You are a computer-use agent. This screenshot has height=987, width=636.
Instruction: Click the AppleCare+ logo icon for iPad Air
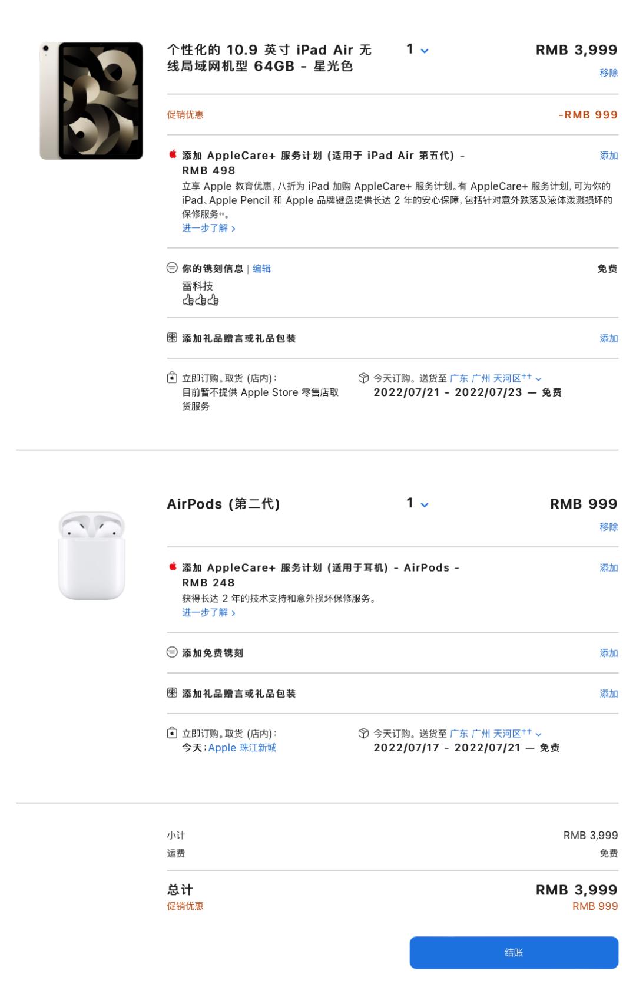pyautogui.click(x=173, y=154)
